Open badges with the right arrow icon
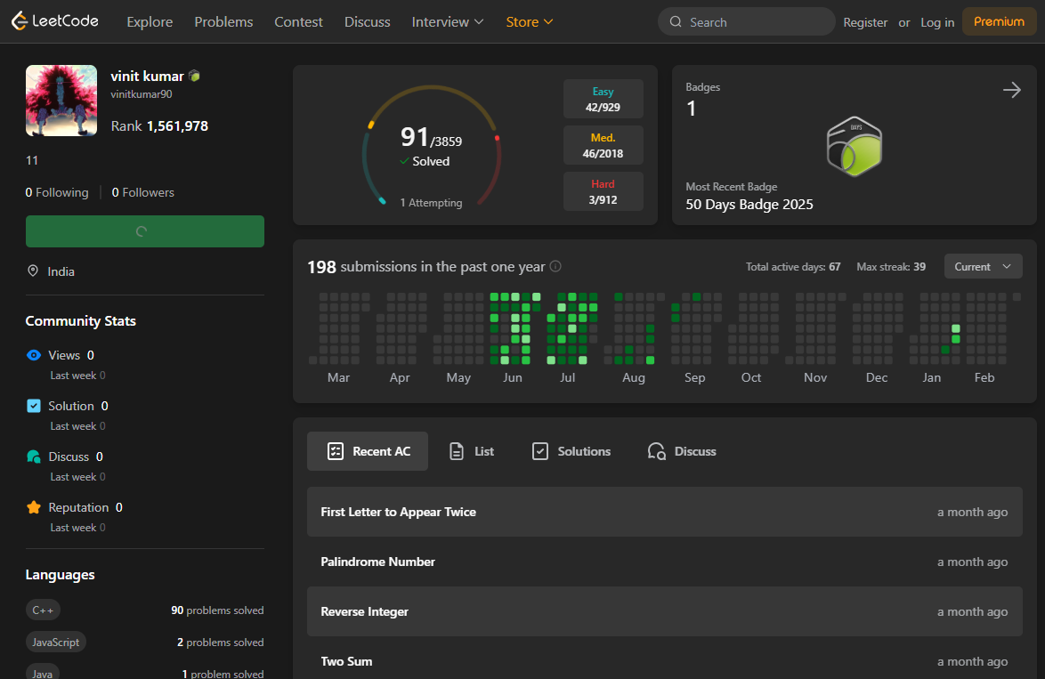The height and width of the screenshot is (679, 1045). point(1011,90)
